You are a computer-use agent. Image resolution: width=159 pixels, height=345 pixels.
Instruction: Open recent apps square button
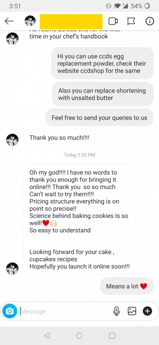pyautogui.click(x=112, y=336)
